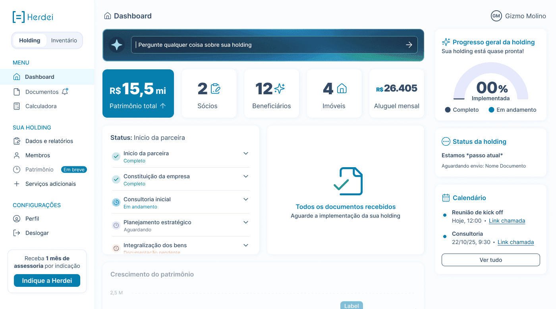
Task: Open the Calculadora tool
Action: [40, 106]
